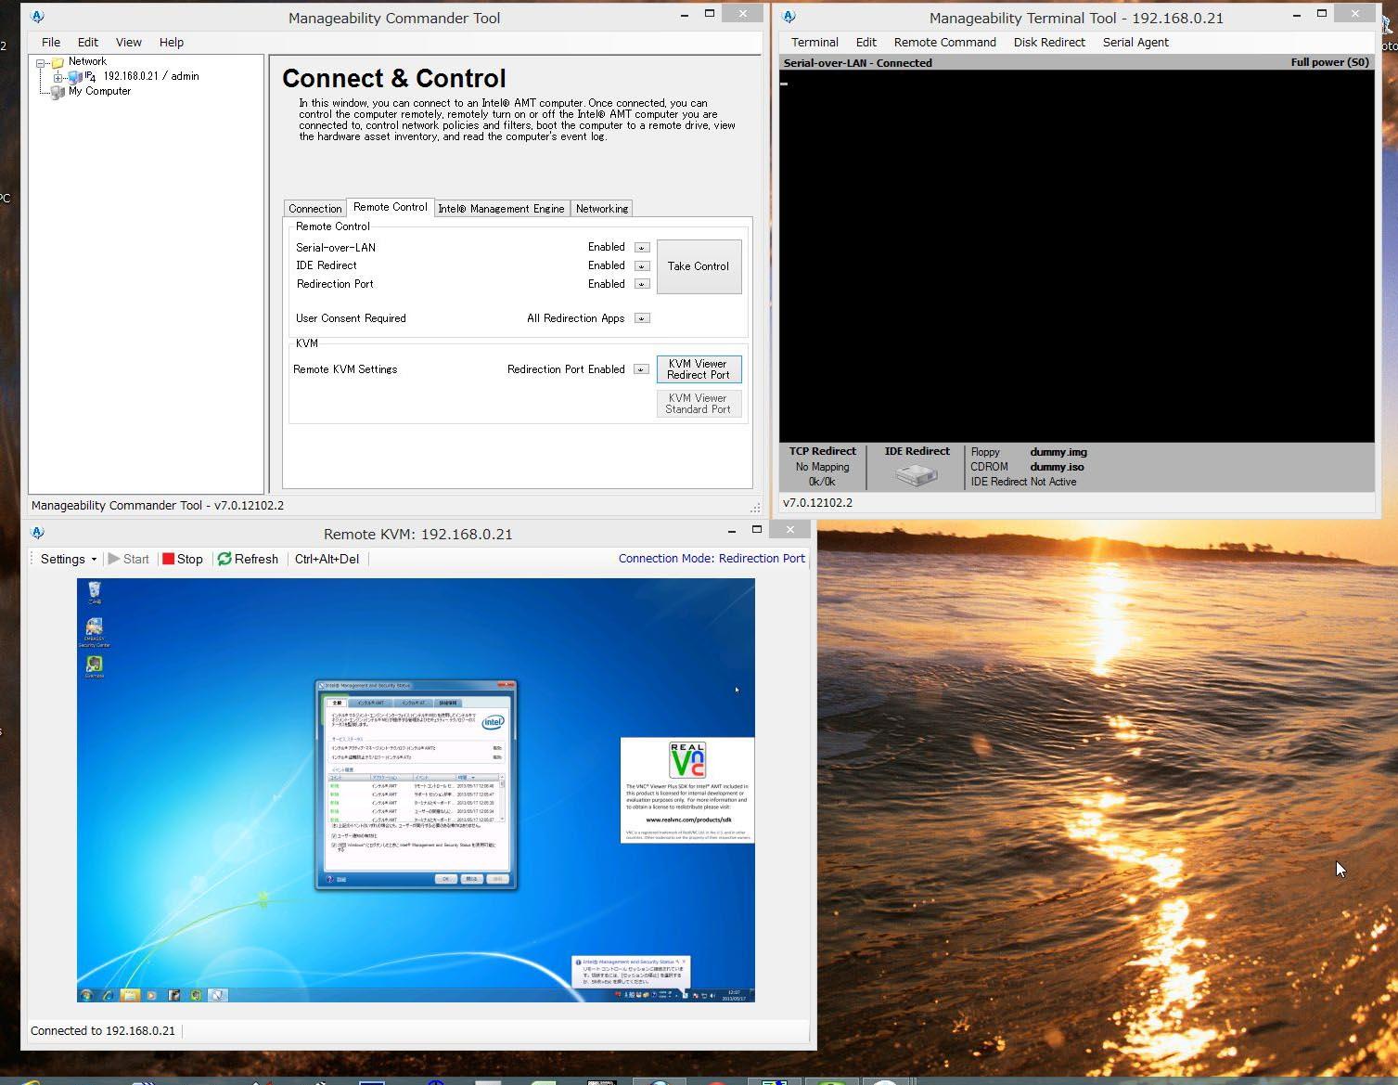The height and width of the screenshot is (1085, 1398).
Task: Click the KVM Viewer Standard Port button
Action: pyautogui.click(x=699, y=404)
